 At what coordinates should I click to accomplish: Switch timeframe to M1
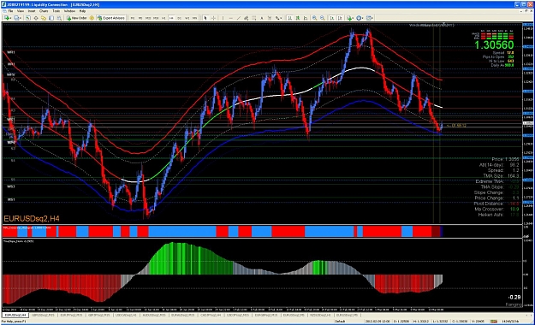132,18
